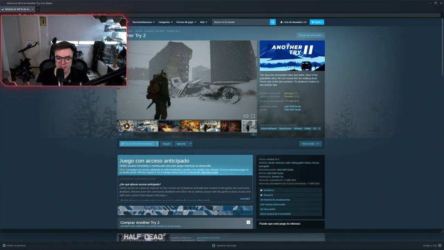Open the Categorías dropdown menu
The width and height of the screenshot is (444, 250).
[165, 22]
